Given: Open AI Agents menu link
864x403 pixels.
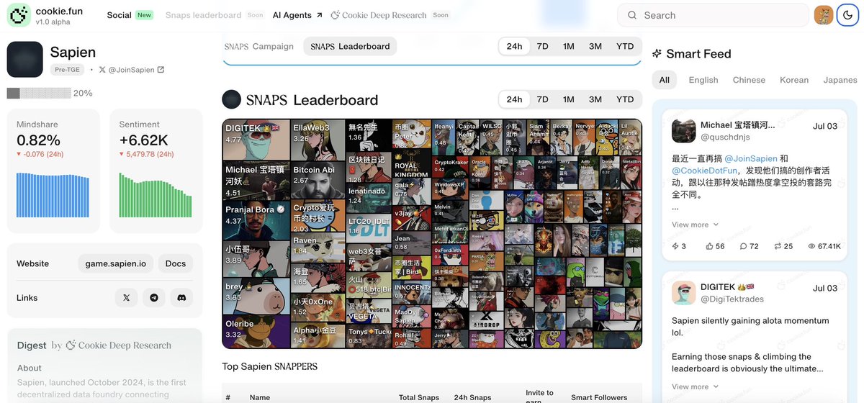Looking at the screenshot, I should (298, 15).
